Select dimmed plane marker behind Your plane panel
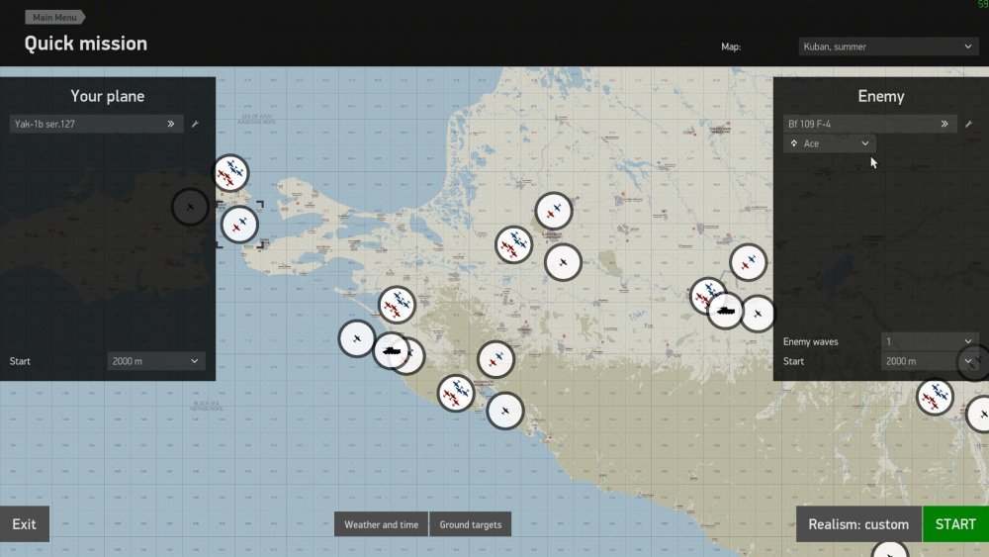This screenshot has height=557, width=989. tap(190, 207)
